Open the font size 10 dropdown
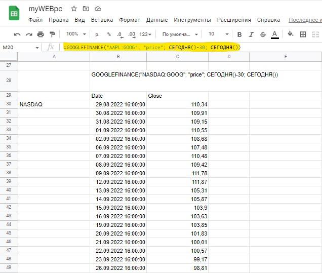Viewport: 322px width, 273px height. pos(219,34)
